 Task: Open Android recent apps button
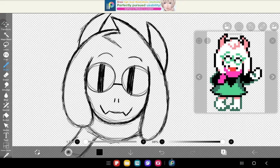pyautogui.click(x=242, y=163)
